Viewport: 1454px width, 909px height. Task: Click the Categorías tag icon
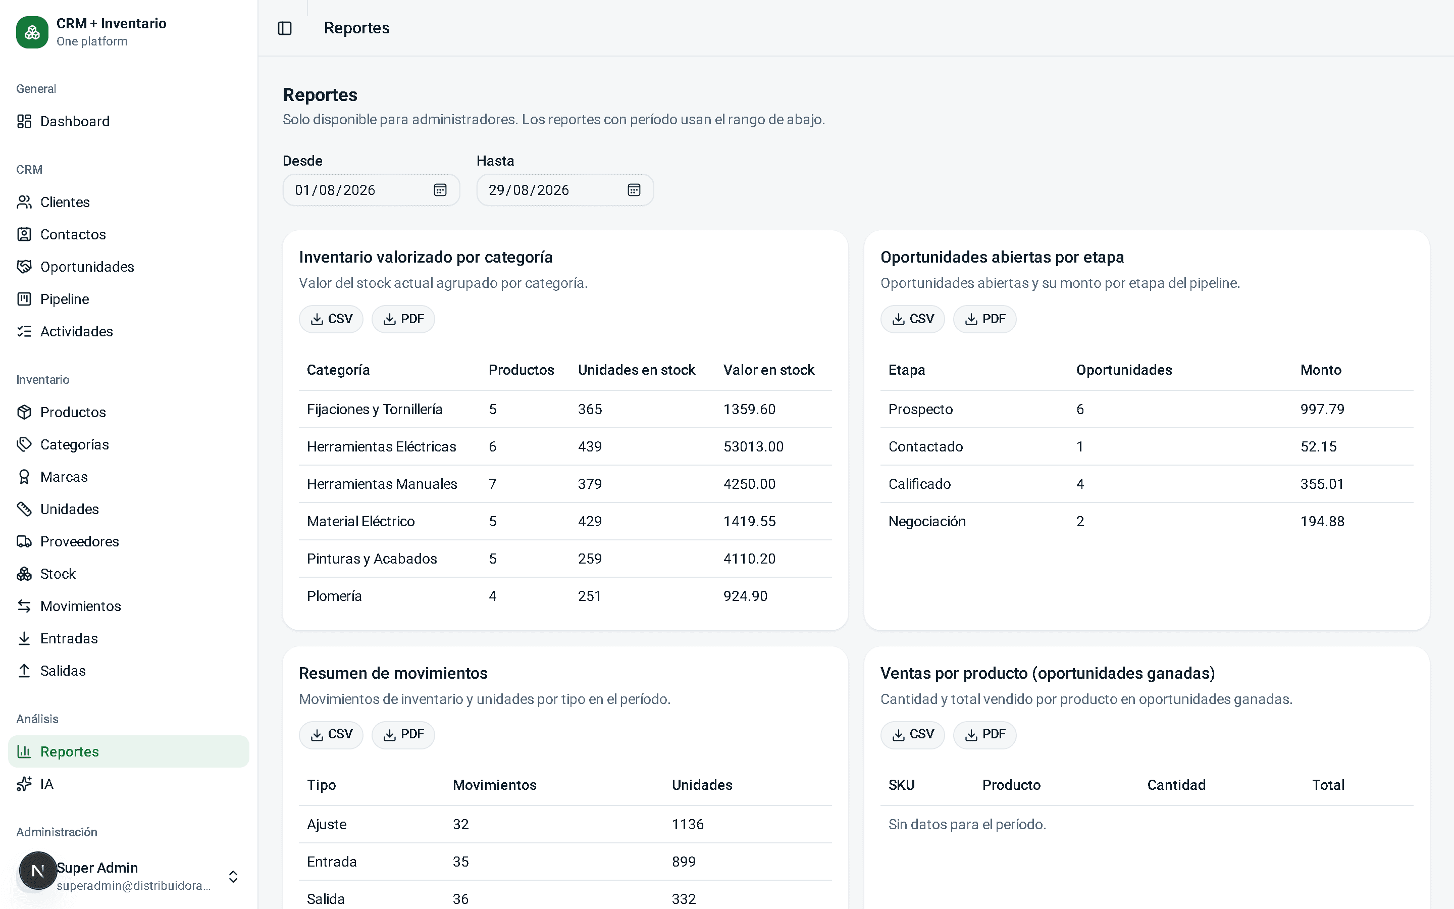pyautogui.click(x=24, y=445)
